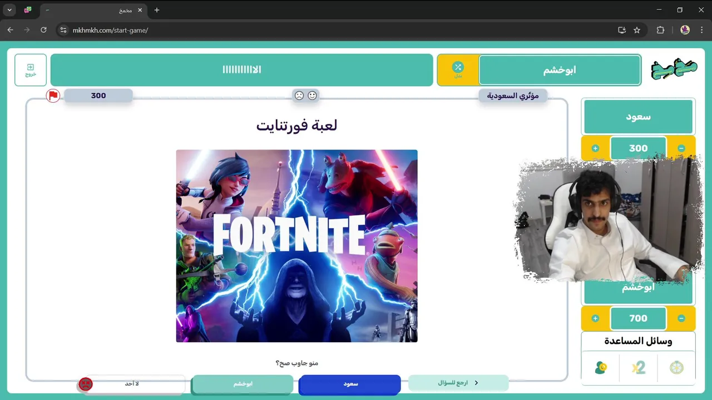Screen dimensions: 712x400
Task: Open a new browser tab
Action: point(157,10)
